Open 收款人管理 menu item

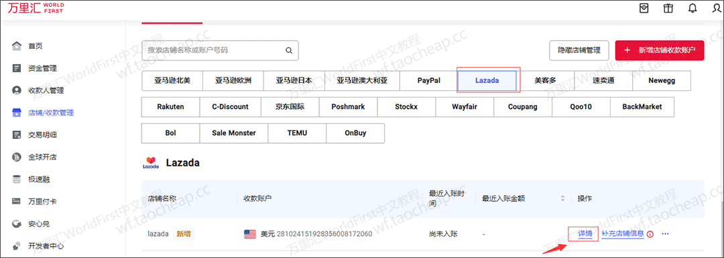coord(46,90)
